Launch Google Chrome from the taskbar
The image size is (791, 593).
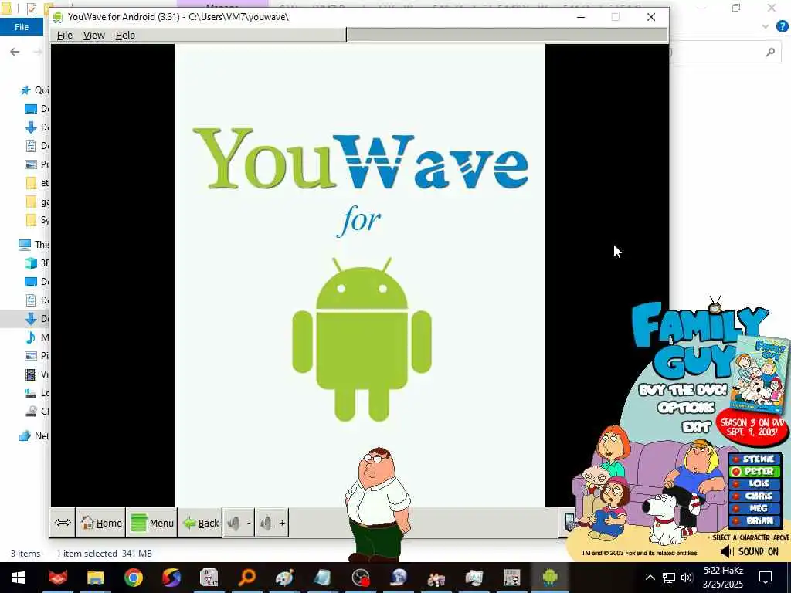point(134,578)
